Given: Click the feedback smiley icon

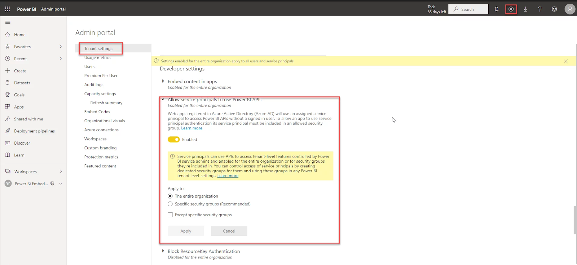Looking at the screenshot, I should (554, 9).
